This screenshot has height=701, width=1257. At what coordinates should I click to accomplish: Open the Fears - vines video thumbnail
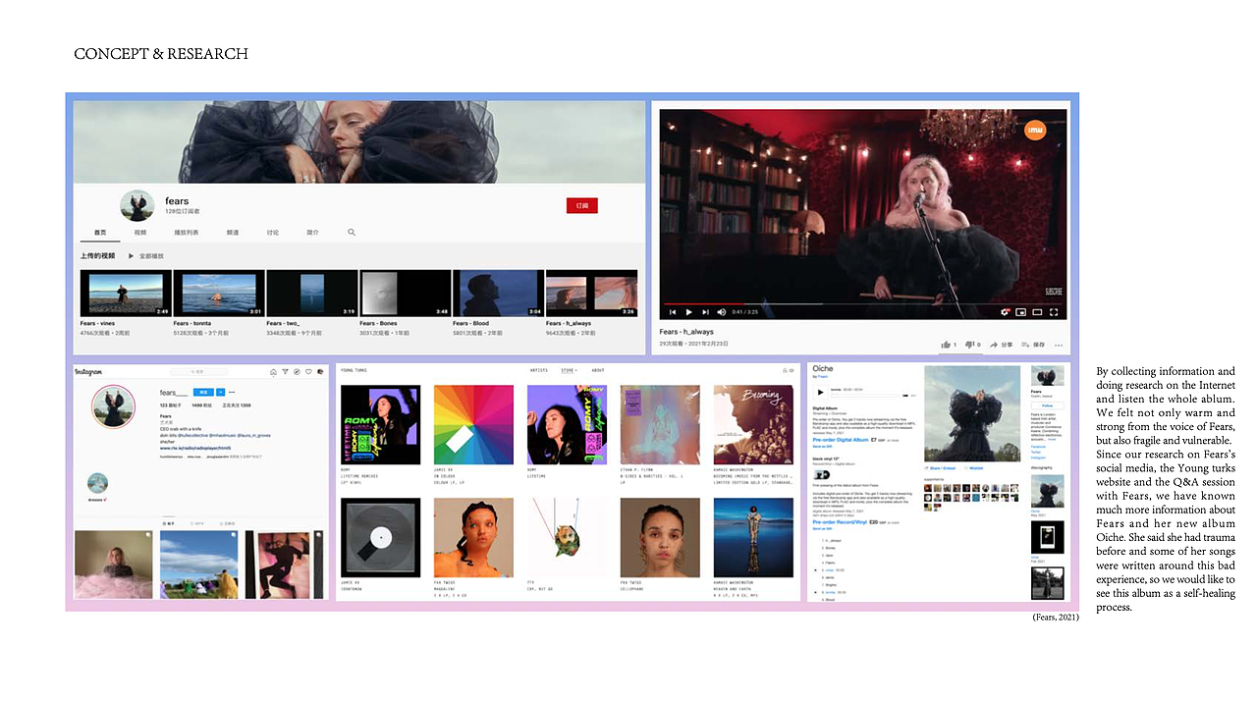(126, 293)
